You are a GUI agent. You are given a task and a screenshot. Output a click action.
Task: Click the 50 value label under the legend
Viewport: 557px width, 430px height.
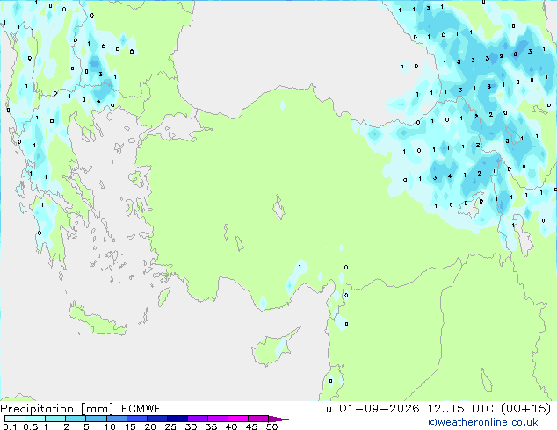tap(272, 426)
